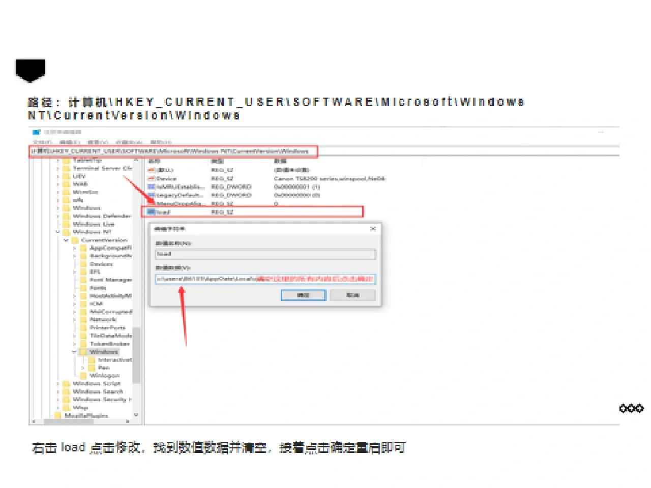This screenshot has width=651, height=488.
Task: Click the Fonts folder icon
Action: pos(83,288)
